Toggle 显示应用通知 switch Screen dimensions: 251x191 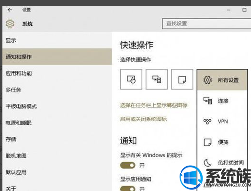127,189
